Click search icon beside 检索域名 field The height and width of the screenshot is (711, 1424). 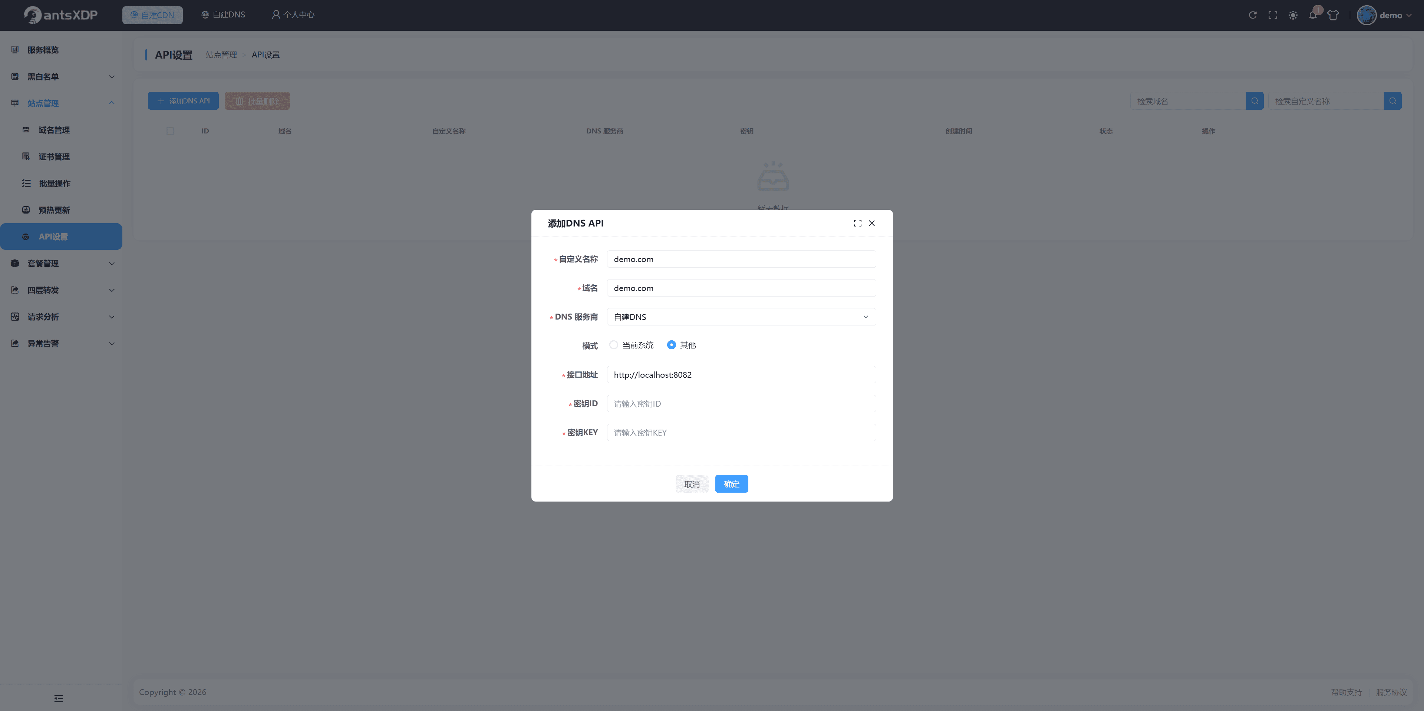(x=1254, y=101)
